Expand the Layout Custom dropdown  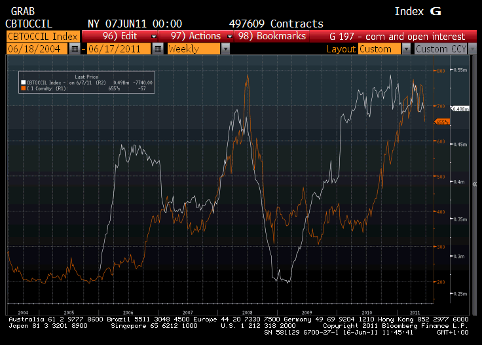click(406, 49)
